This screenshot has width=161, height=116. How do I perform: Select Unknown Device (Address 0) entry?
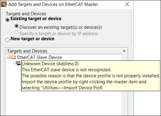pos(50,64)
